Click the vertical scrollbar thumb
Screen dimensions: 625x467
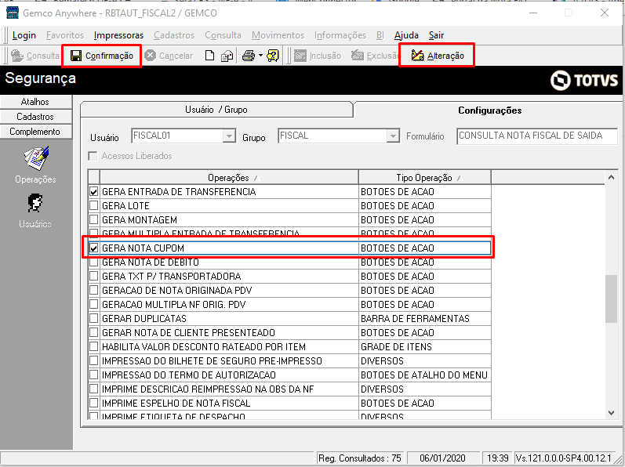(x=611, y=299)
